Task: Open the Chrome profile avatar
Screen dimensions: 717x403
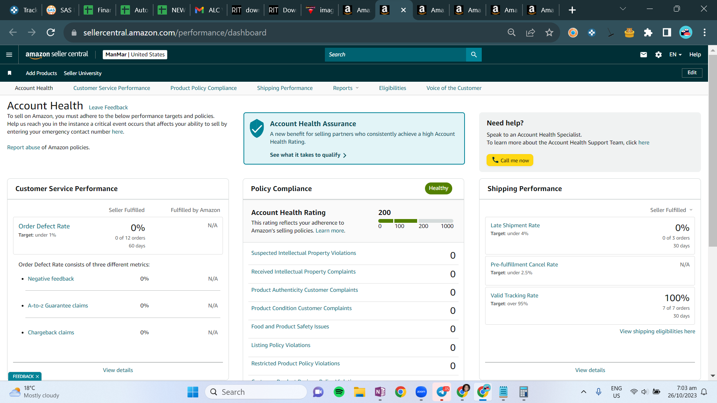Action: point(686,32)
